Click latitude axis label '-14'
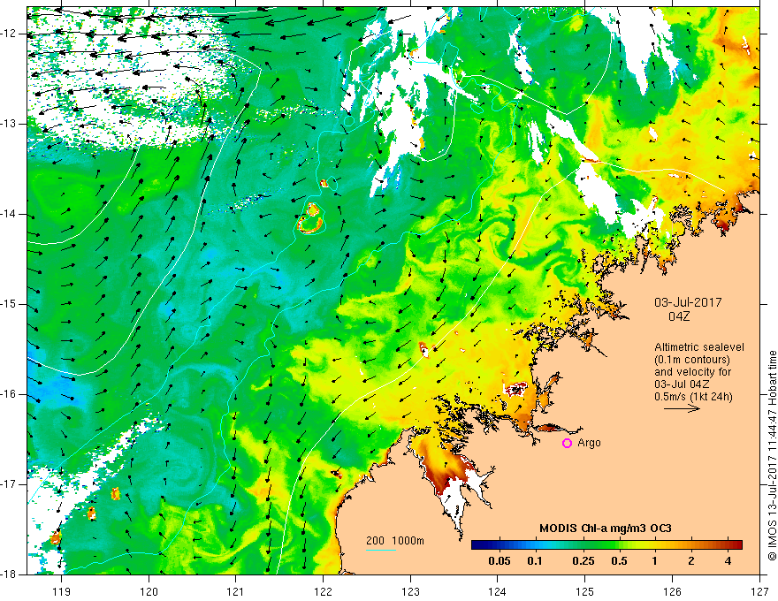Screen dimensions: 778x601 [9, 214]
